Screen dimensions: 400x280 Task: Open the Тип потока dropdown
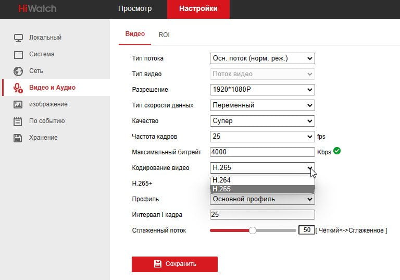pos(262,58)
